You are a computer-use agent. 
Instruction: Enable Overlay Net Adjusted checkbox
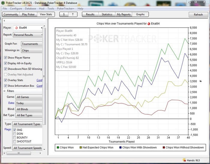[x=5, y=75]
